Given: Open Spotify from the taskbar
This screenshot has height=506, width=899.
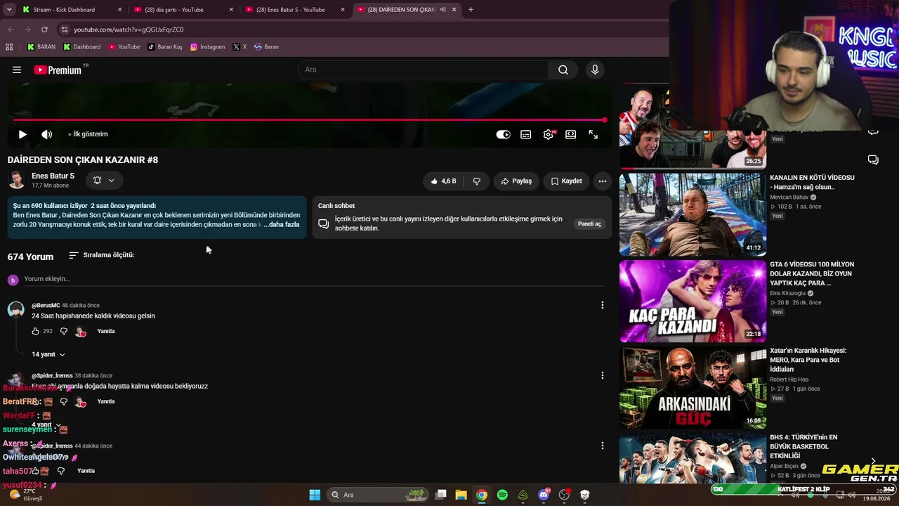Looking at the screenshot, I should click(502, 495).
